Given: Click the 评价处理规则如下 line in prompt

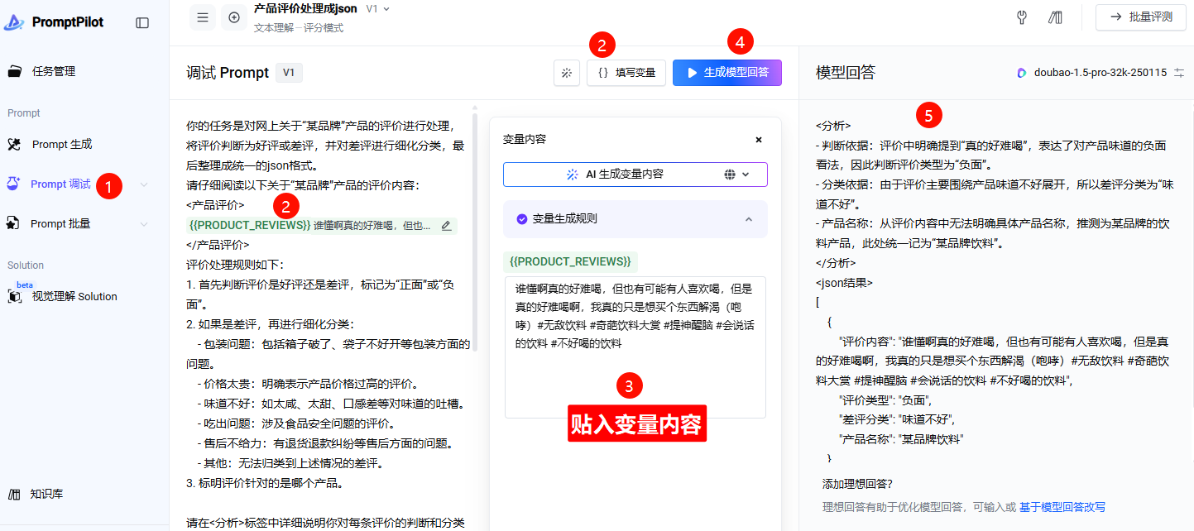Looking at the screenshot, I should [x=235, y=265].
